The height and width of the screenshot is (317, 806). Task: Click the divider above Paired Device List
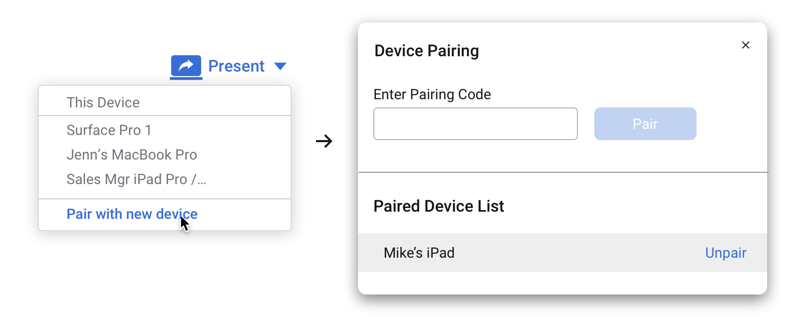pos(563,172)
